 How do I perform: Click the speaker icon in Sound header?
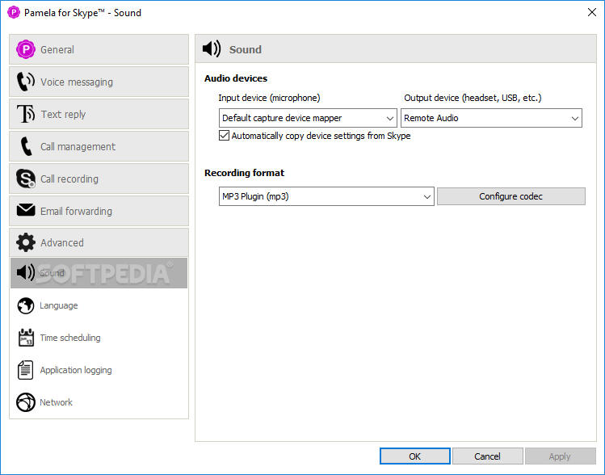pos(212,49)
